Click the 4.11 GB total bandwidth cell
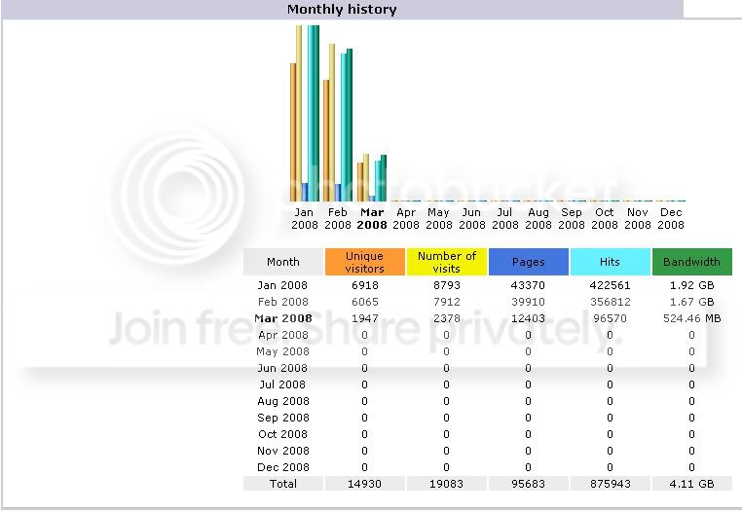Screen dimensions: 742x512 [x=691, y=484]
